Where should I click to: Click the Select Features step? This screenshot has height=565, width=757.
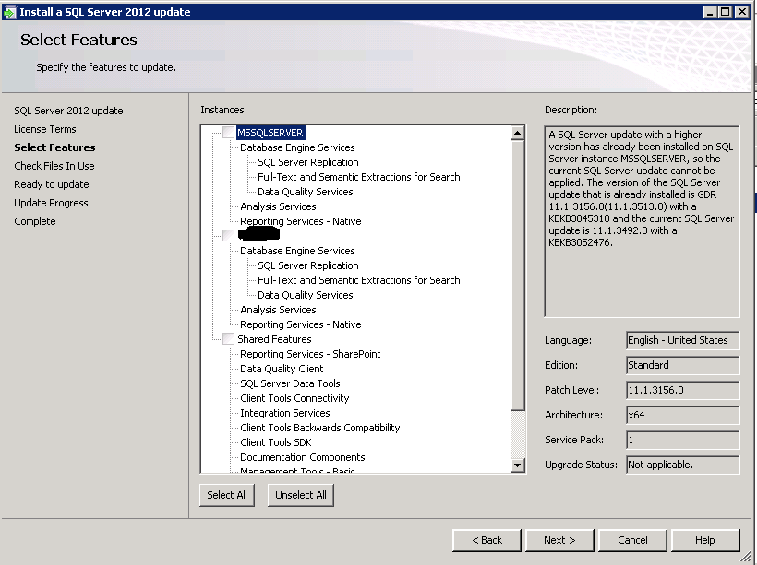pos(54,147)
